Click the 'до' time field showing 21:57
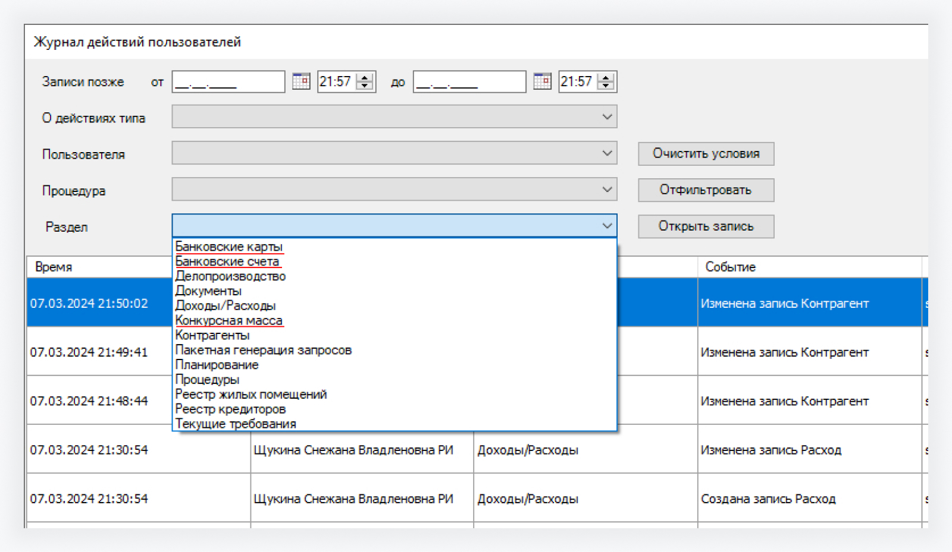 click(577, 81)
